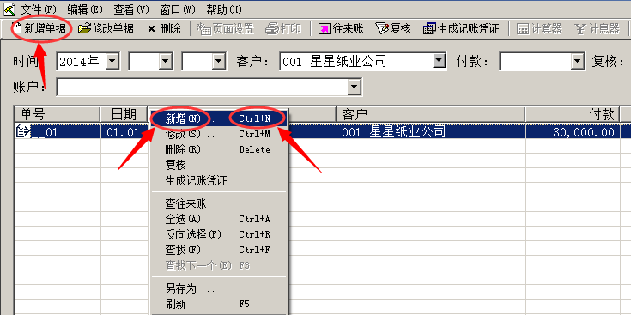Click the 复核 toolbar label

(x=400, y=29)
